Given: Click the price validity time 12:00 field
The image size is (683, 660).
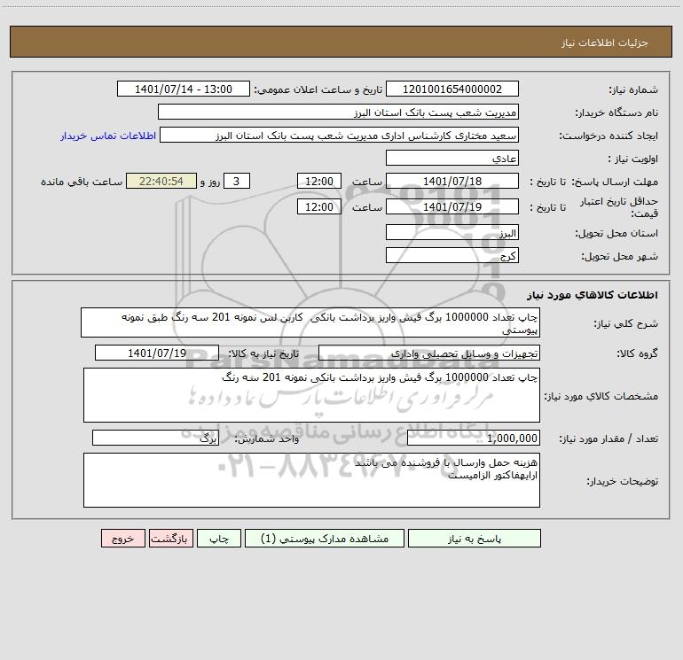Looking at the screenshot, I should click(x=318, y=206).
